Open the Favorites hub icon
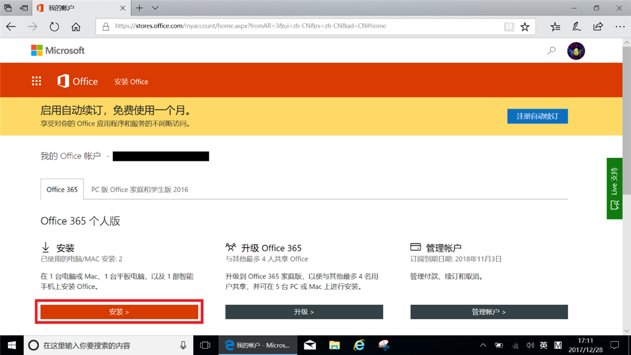Image resolution: width=631 pixels, height=355 pixels. (555, 27)
